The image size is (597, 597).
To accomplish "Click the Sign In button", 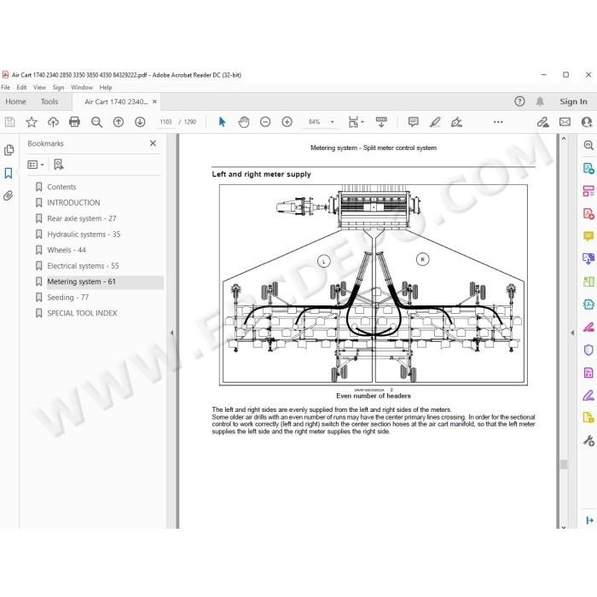I will (573, 101).
